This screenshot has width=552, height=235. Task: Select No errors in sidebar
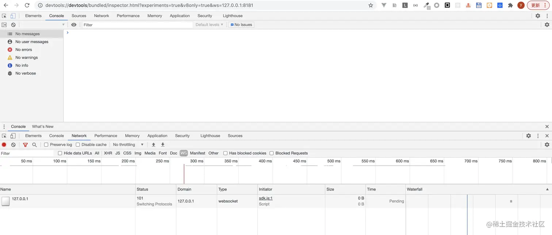32,50
